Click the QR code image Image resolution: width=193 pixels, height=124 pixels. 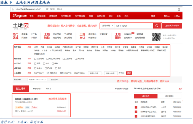(156, 37)
